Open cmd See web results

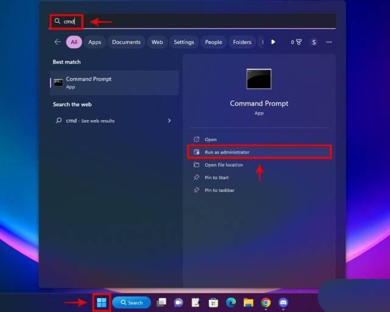pyautogui.click(x=114, y=121)
